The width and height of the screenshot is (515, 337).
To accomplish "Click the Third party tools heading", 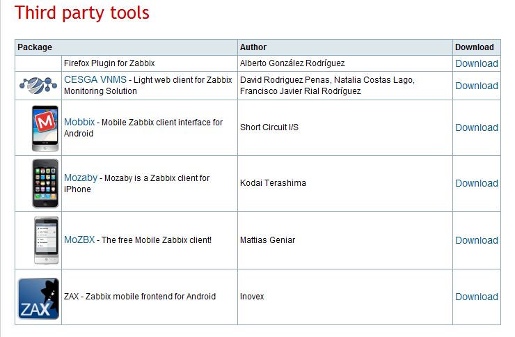I will (x=82, y=13).
